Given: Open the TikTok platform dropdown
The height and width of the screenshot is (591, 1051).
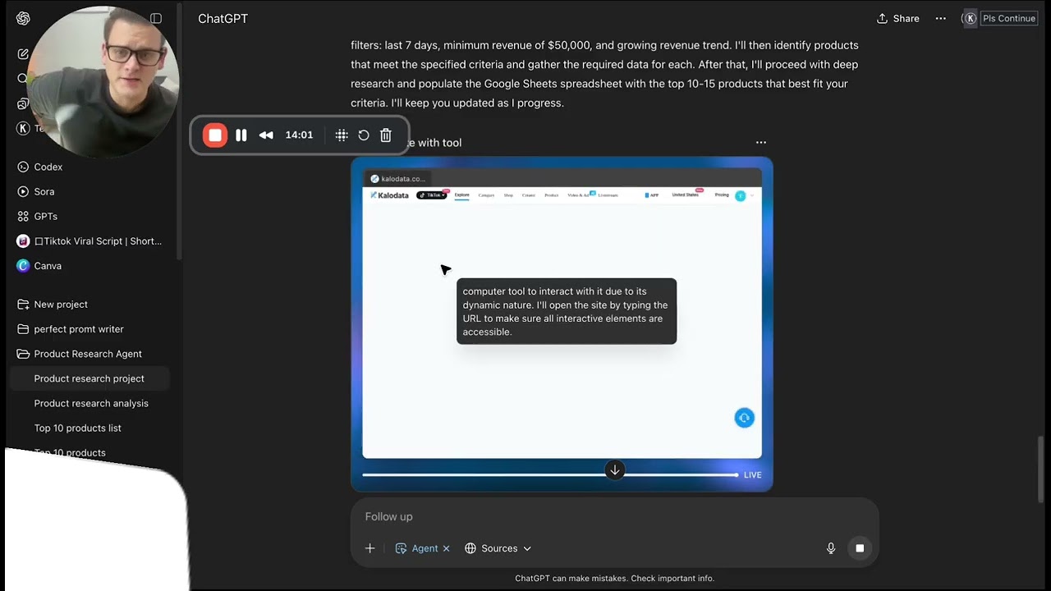Looking at the screenshot, I should pyautogui.click(x=432, y=195).
